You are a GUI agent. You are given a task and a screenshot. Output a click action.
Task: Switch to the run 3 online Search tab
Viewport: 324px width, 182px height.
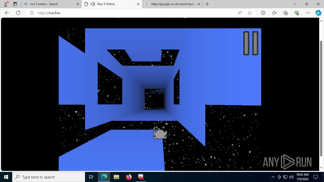[x=51, y=4]
